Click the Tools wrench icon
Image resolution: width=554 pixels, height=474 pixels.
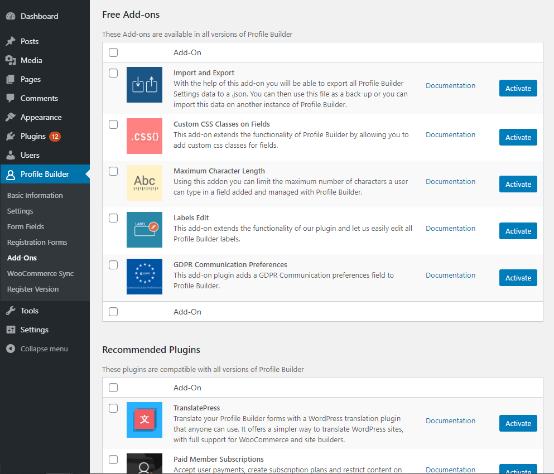coord(11,311)
